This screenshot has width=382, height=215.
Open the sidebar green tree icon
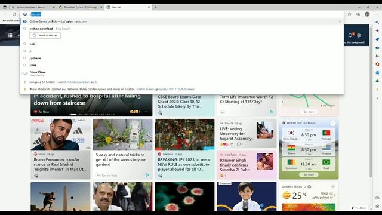[377, 81]
